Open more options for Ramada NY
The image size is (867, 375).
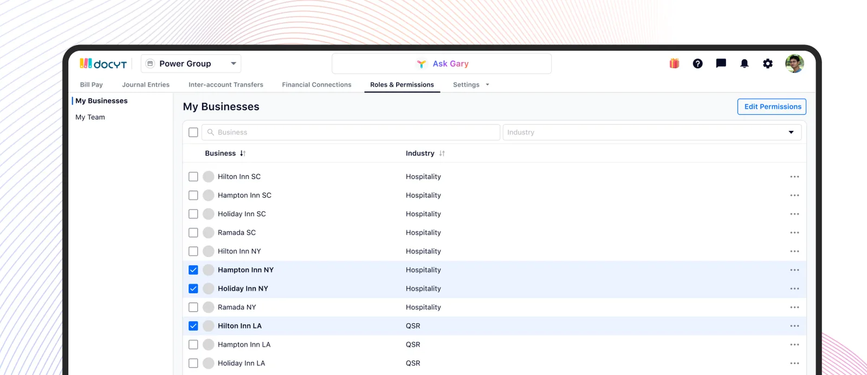(794, 307)
